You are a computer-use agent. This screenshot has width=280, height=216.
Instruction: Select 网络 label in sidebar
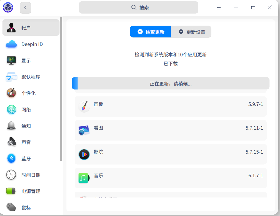(x=26, y=109)
